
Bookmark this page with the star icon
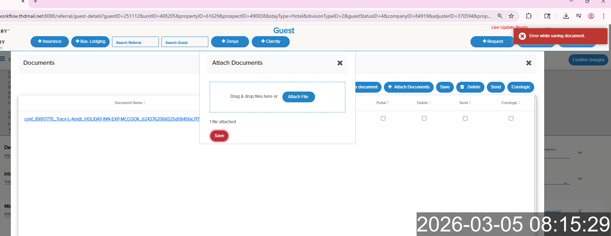511,16
